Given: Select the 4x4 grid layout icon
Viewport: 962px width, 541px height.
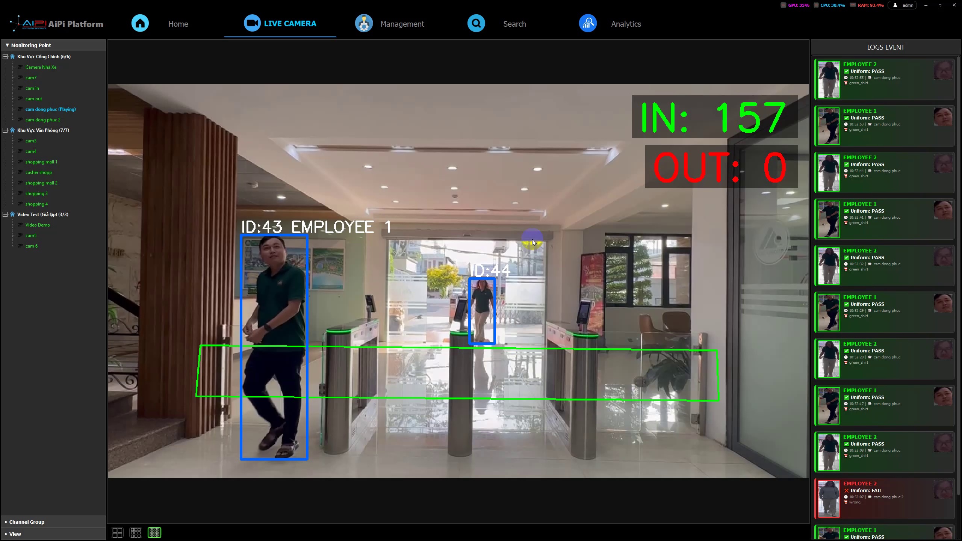Looking at the screenshot, I should [x=154, y=532].
